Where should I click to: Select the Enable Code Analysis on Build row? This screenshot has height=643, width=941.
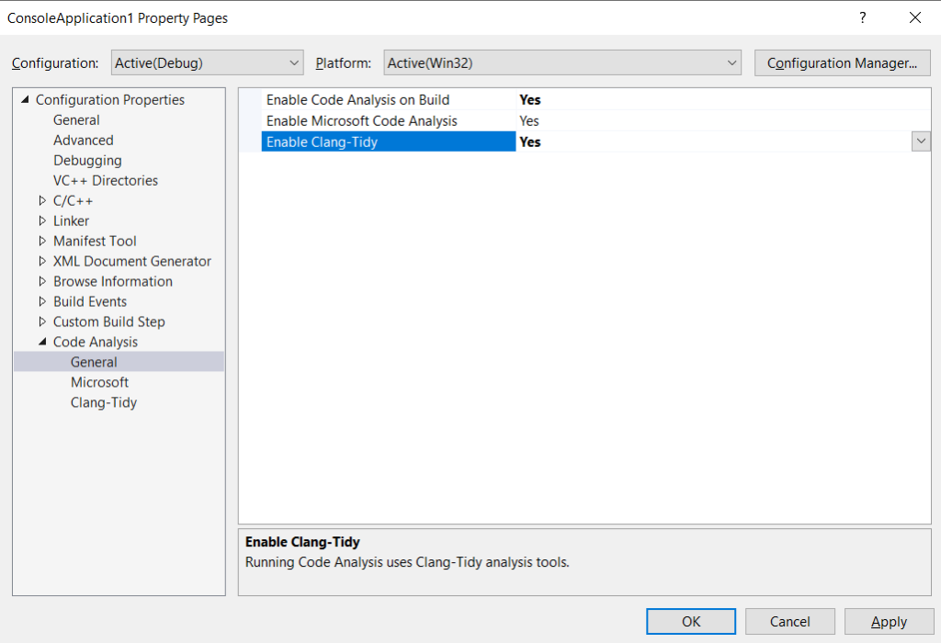coord(357,100)
